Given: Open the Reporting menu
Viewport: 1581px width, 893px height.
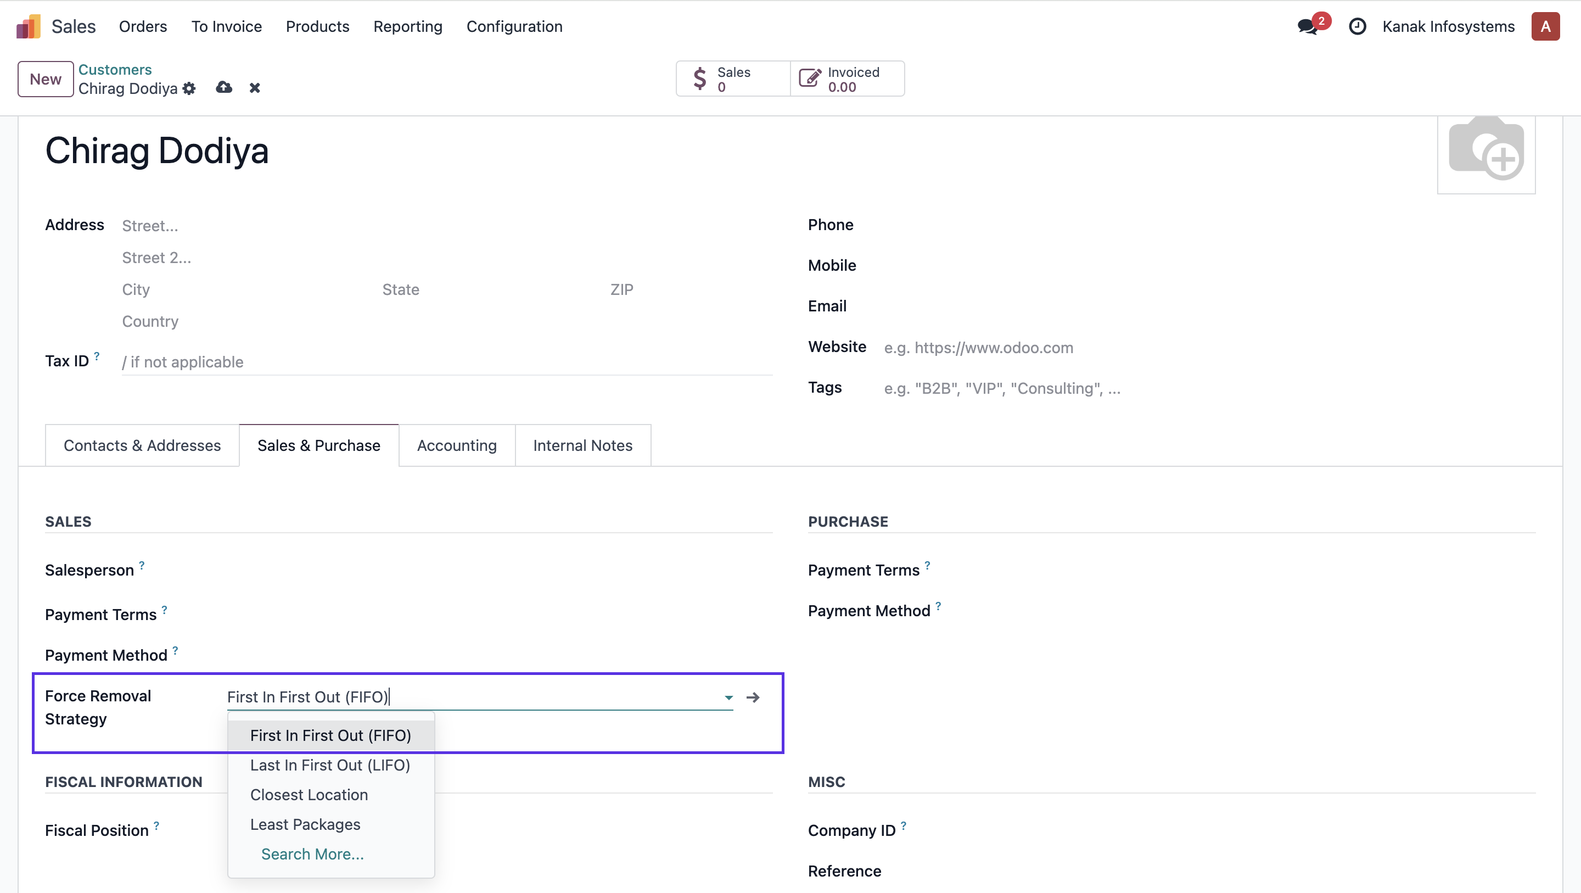Looking at the screenshot, I should click(407, 26).
